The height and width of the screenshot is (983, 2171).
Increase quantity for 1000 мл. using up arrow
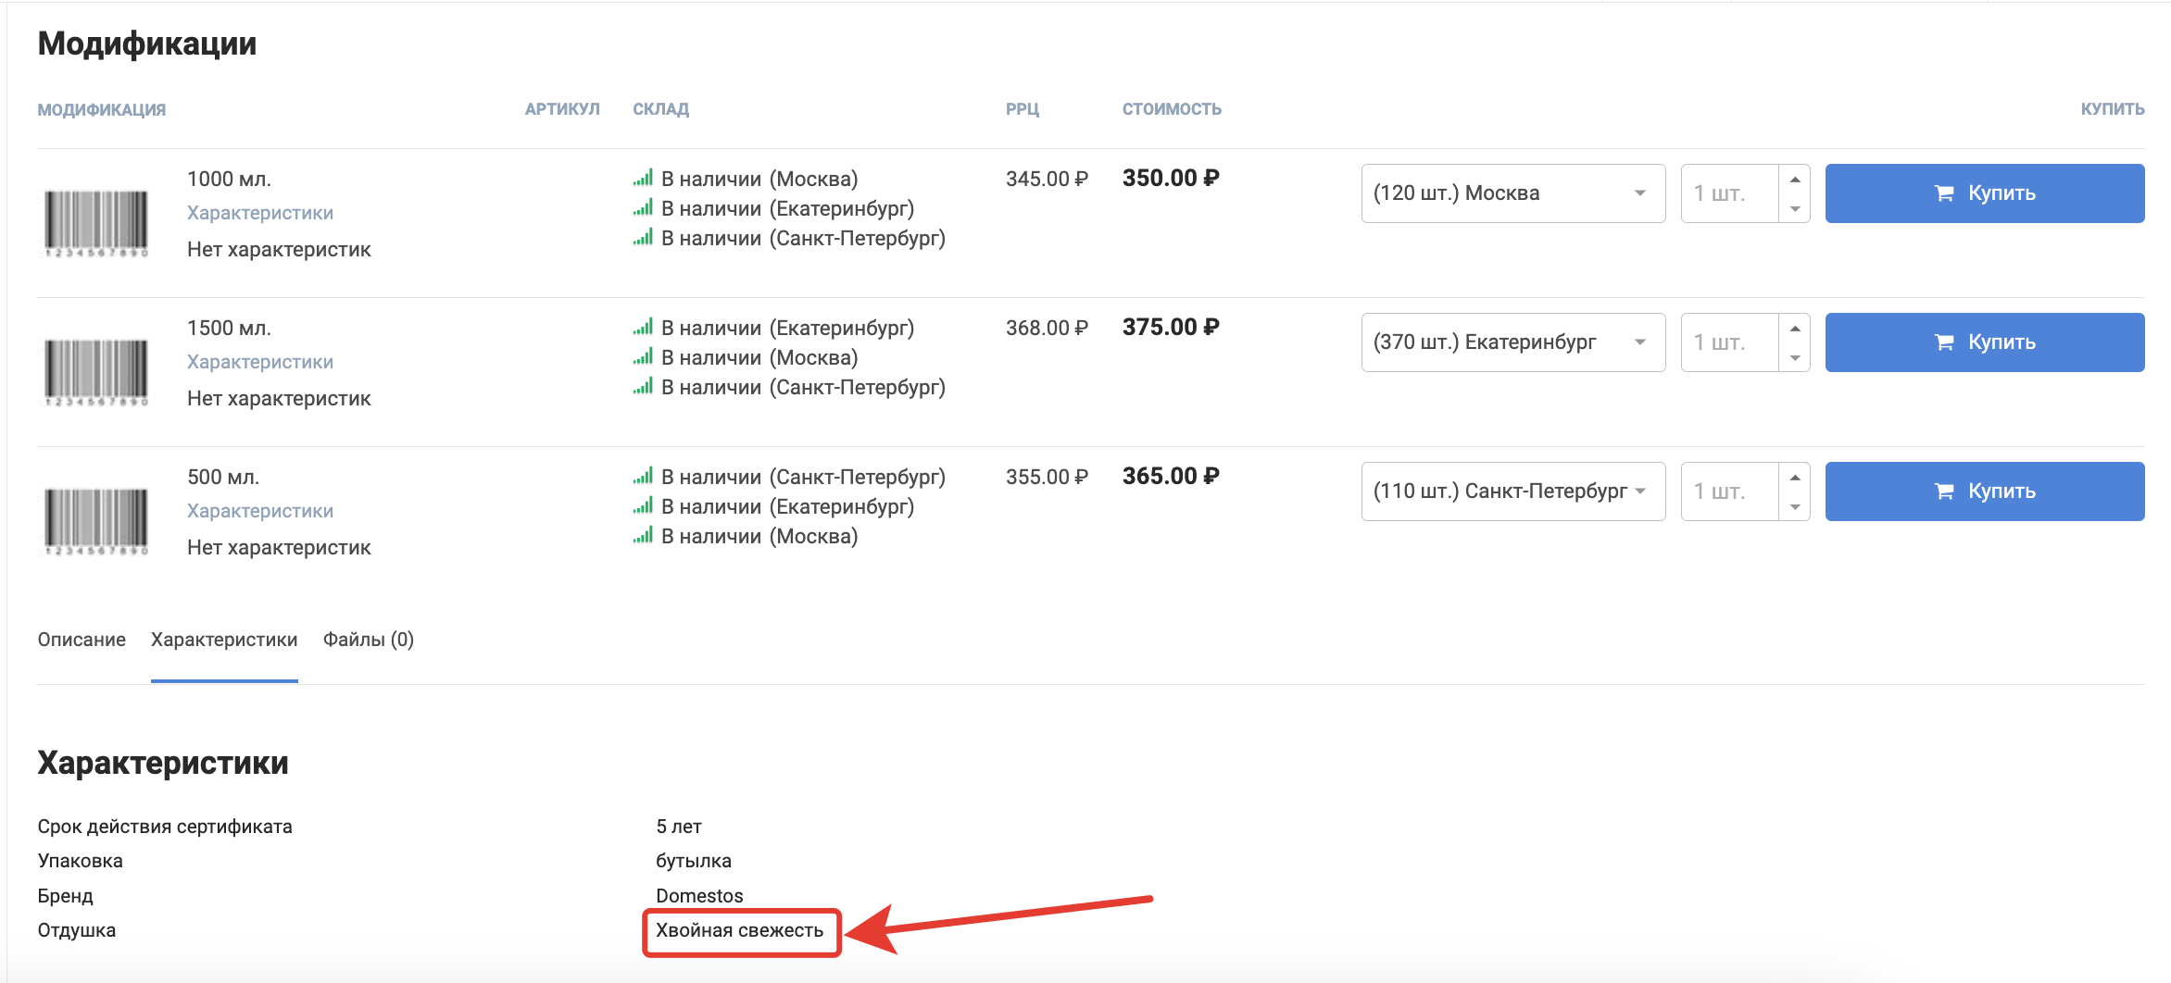point(1794,180)
